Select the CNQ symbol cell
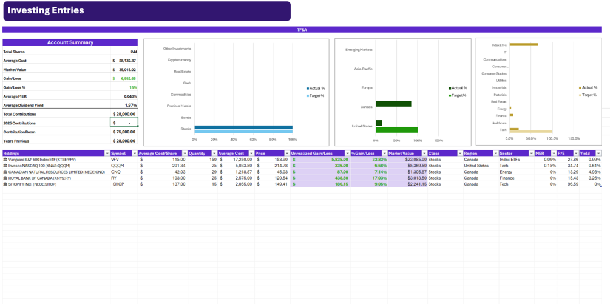 [124, 172]
